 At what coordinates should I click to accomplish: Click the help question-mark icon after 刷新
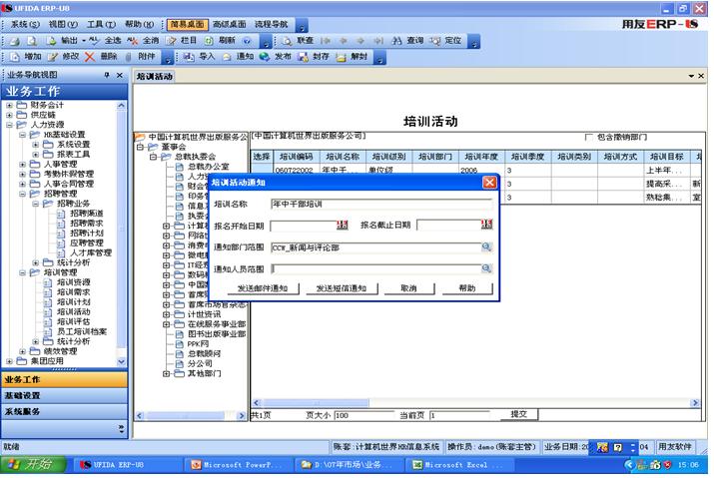click(247, 42)
